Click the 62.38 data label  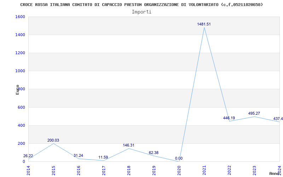pos(154,153)
